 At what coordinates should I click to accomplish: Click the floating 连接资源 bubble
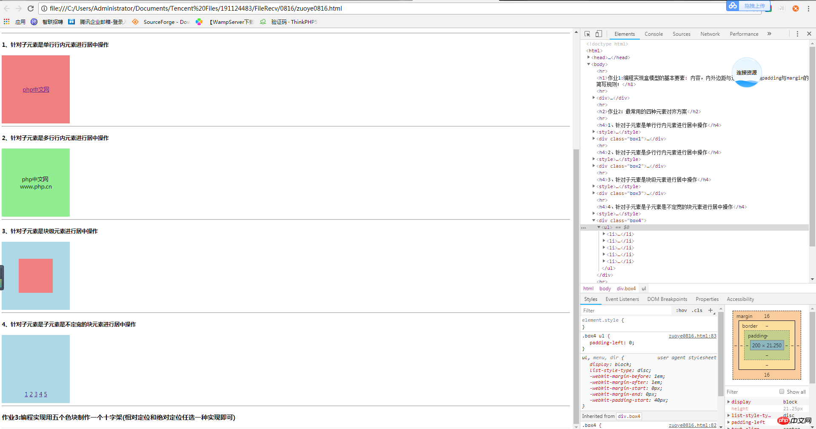(747, 72)
